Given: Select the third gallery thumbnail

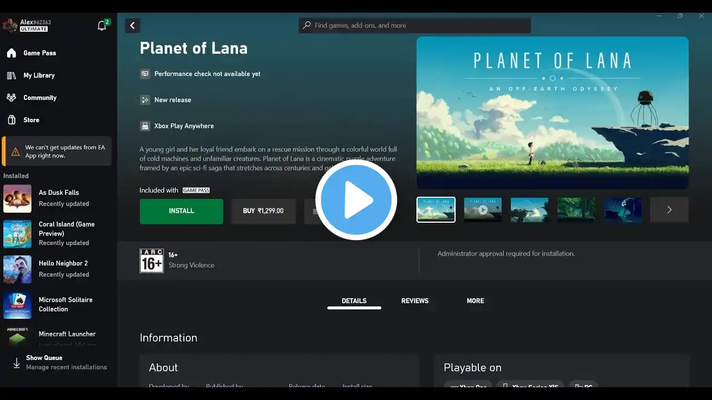Looking at the screenshot, I should (x=530, y=210).
